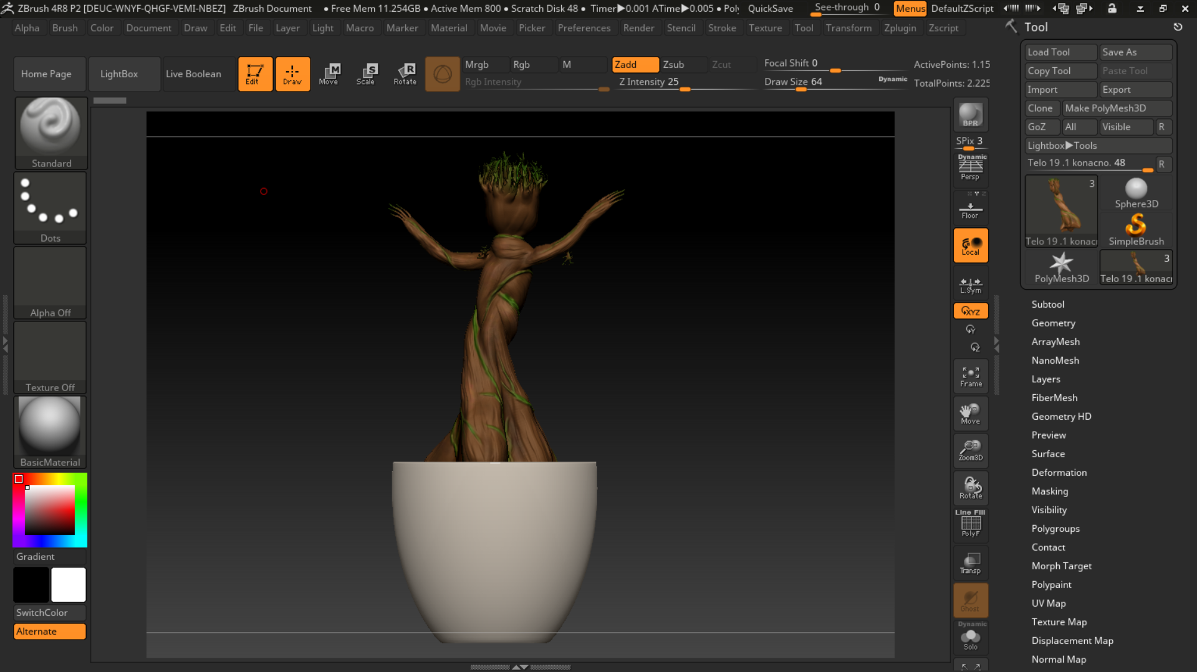Click the Load Tool button

tap(1061, 52)
